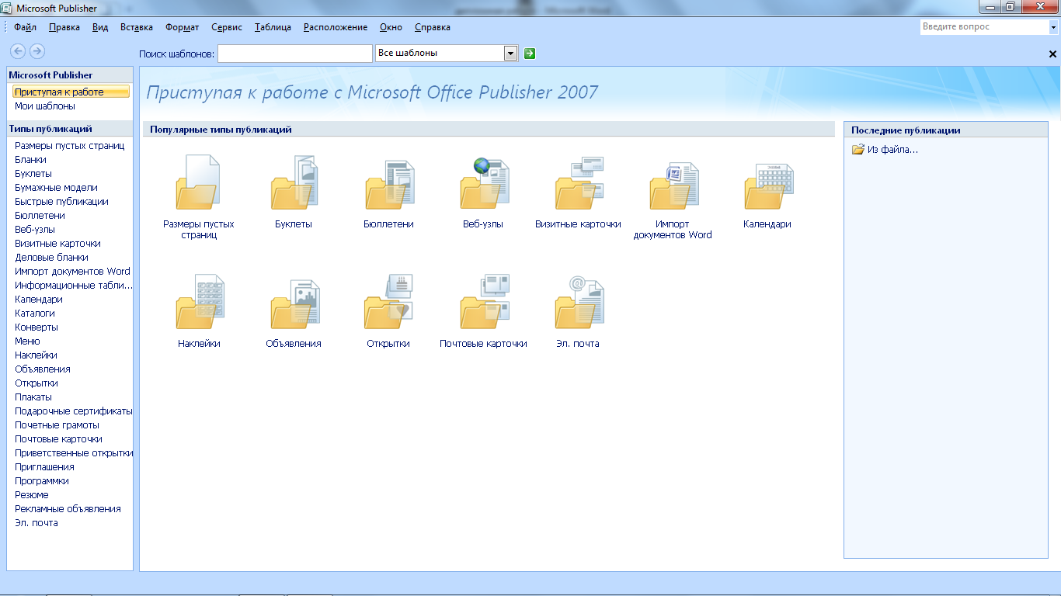The height and width of the screenshot is (596, 1061).
Task: Click the green search go arrow
Action: point(530,54)
